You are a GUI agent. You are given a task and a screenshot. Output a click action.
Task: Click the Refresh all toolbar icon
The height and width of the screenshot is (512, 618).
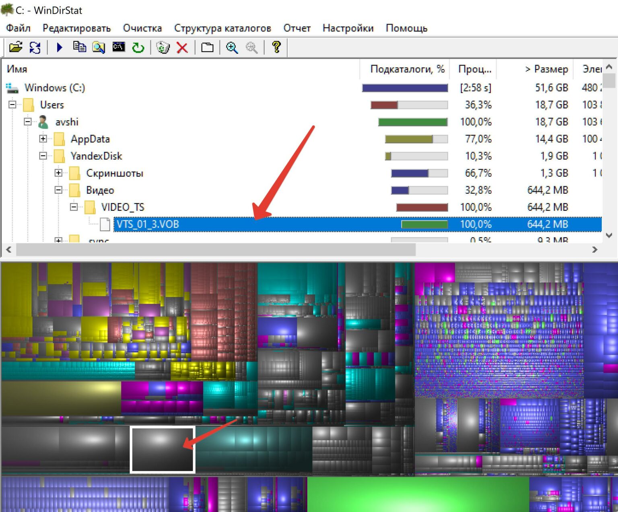pyautogui.click(x=35, y=47)
